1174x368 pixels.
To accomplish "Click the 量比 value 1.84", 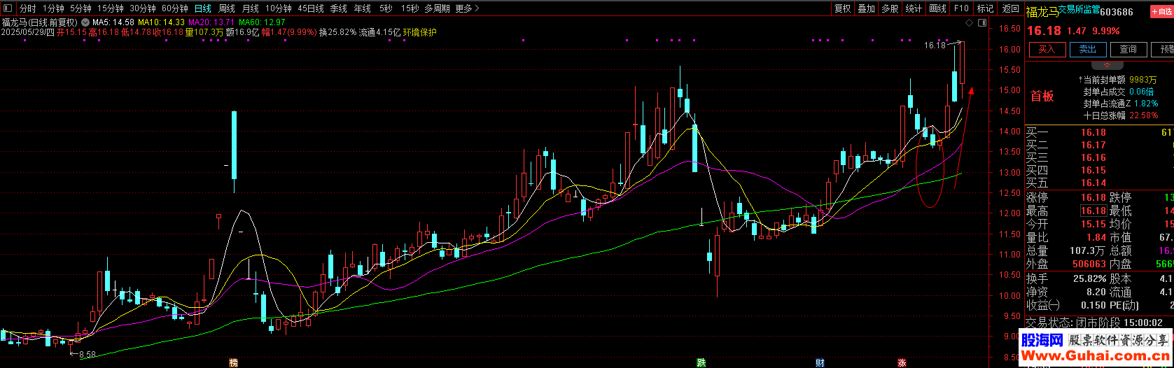I will tap(1096, 237).
